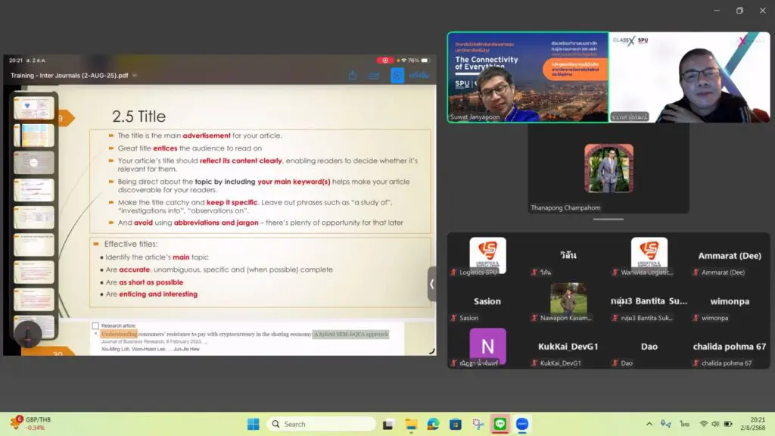Click the taskbar Search box
The image size is (775, 436).
321,424
